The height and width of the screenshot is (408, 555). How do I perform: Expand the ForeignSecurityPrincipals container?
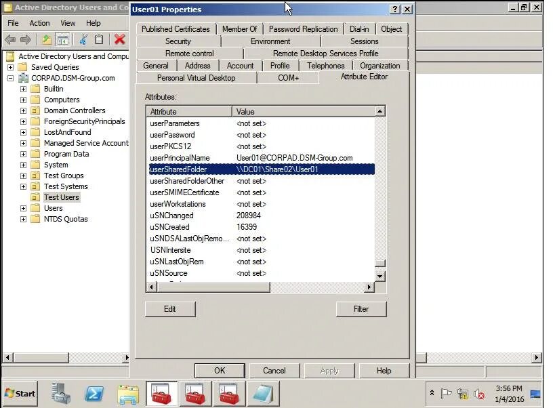pos(23,122)
